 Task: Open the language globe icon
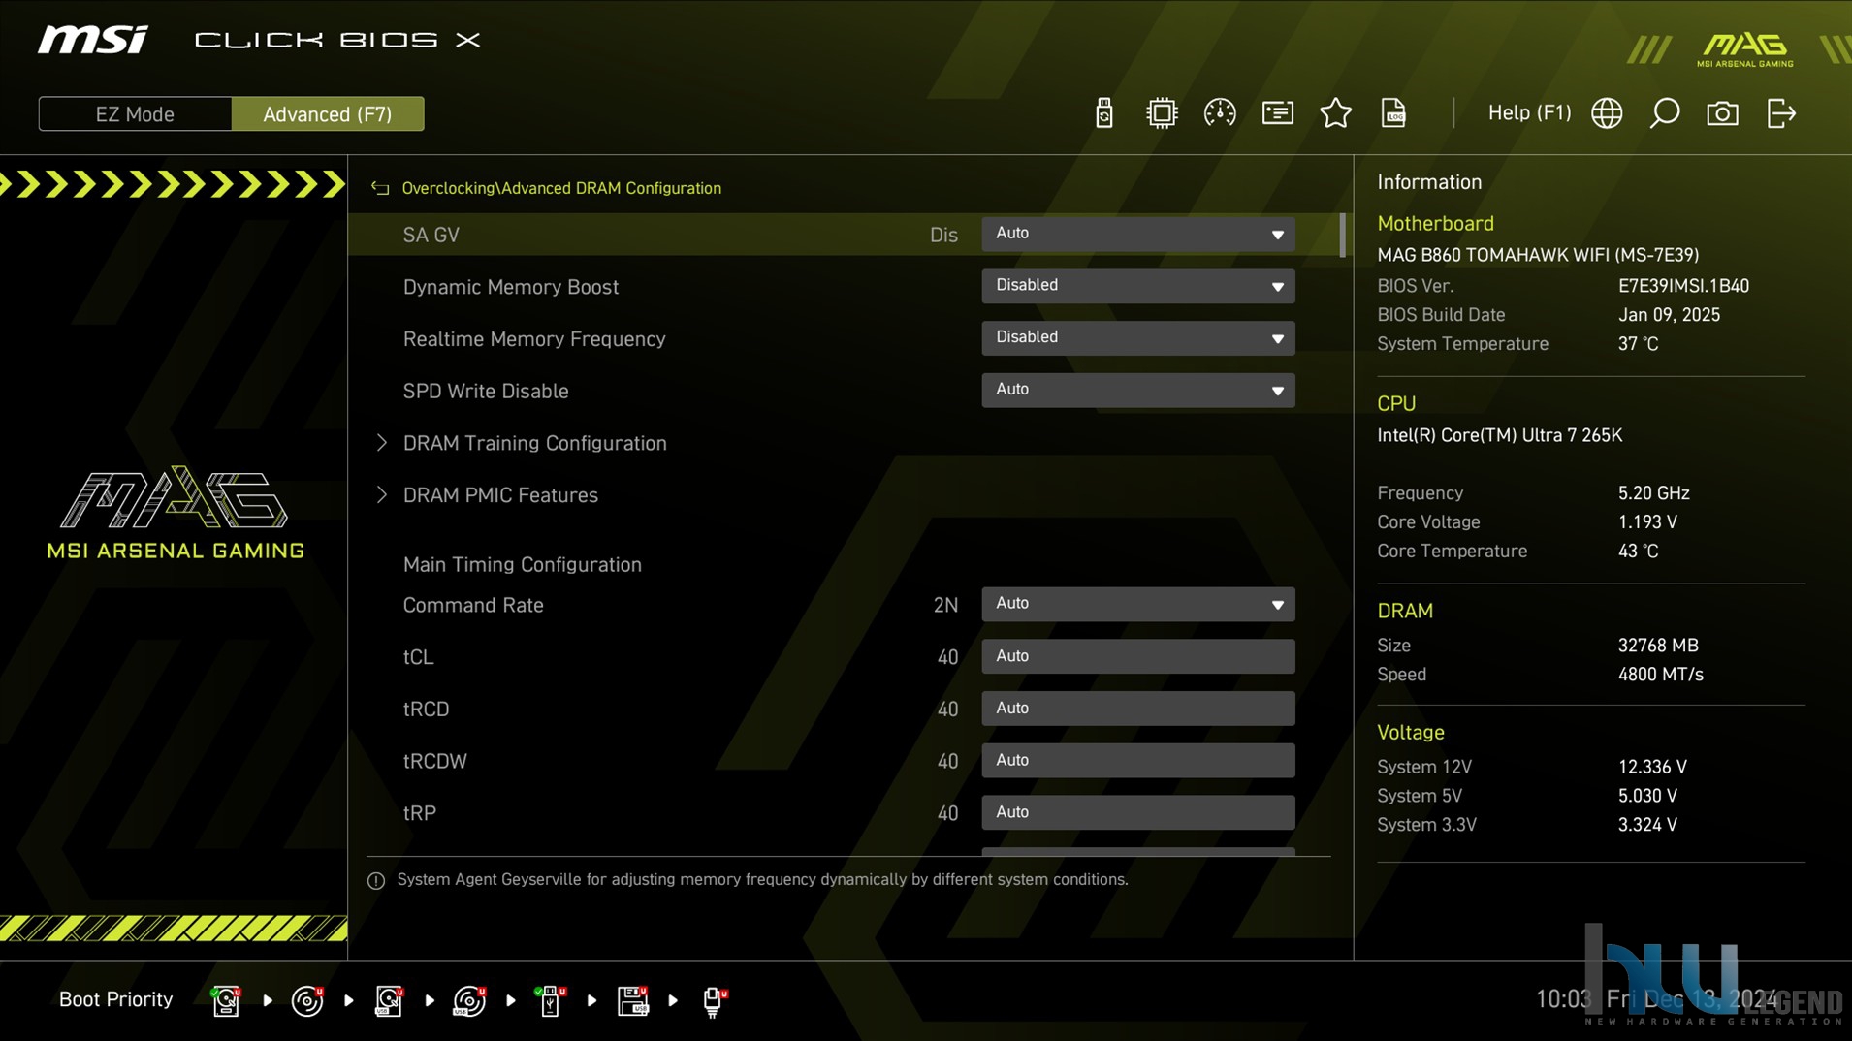click(x=1607, y=113)
